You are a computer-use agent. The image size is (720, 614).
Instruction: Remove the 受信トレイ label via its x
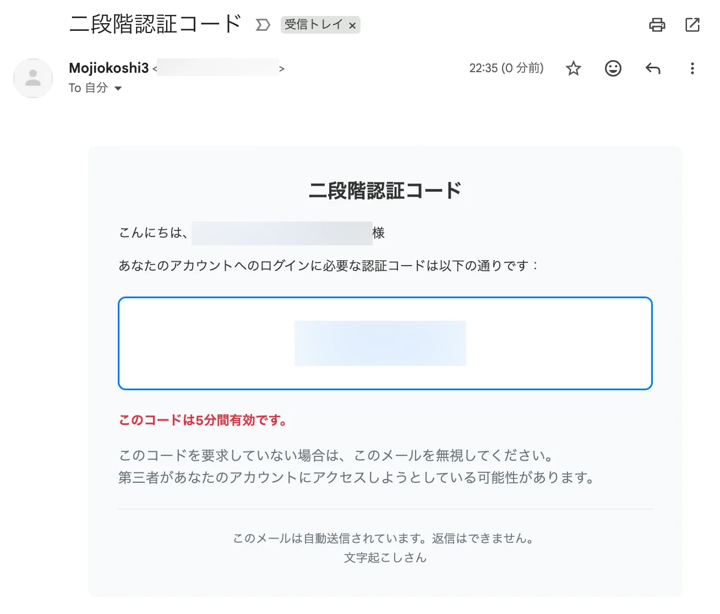tap(352, 25)
